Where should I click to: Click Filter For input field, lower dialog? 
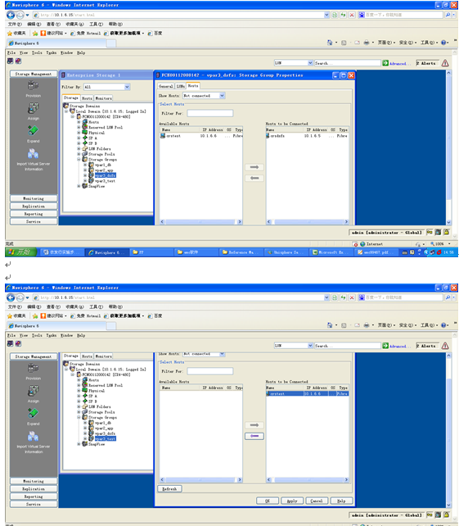(x=210, y=371)
